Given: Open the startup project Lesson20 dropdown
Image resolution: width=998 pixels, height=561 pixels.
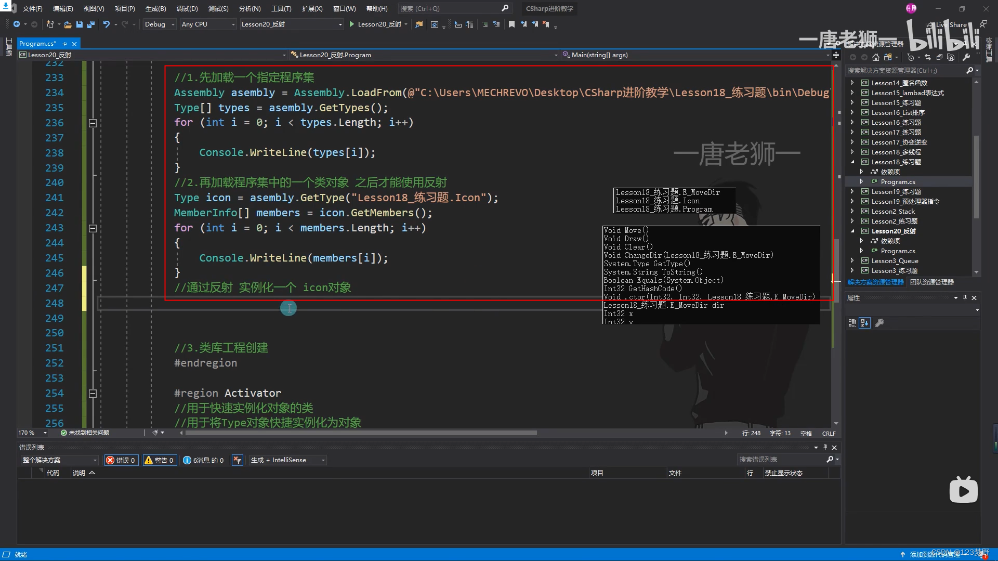Looking at the screenshot, I should pos(292,24).
